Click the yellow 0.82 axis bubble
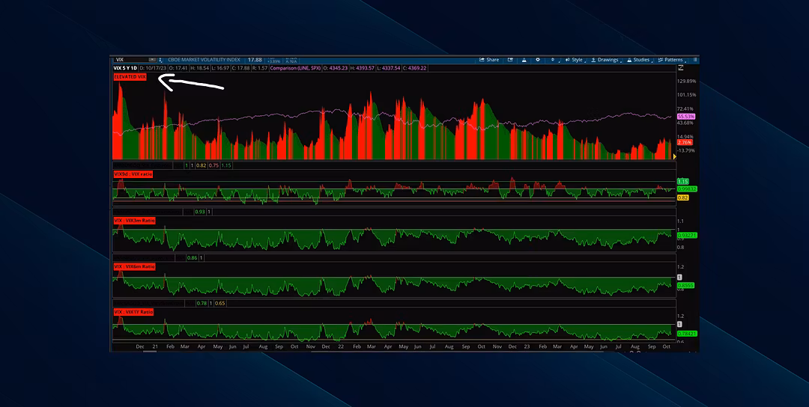809x407 pixels. [x=682, y=198]
